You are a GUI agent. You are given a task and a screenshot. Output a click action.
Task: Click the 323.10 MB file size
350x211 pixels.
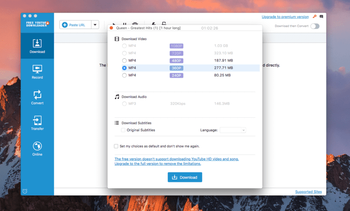224,53
